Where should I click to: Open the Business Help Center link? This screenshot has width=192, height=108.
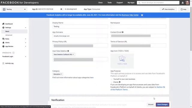coord(130,15)
